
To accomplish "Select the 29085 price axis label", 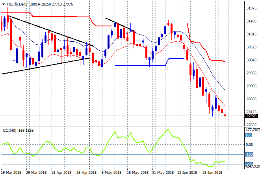I will [x=251, y=86].
